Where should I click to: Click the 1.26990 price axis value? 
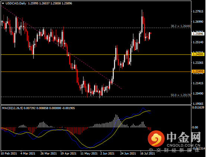(x=198, y=22)
